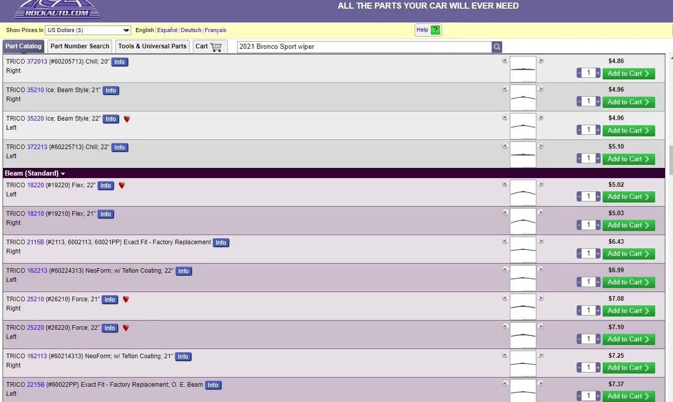This screenshot has height=402, width=673.
Task: Increase quantity for TRICO 25220 Force
Action: 598,339
